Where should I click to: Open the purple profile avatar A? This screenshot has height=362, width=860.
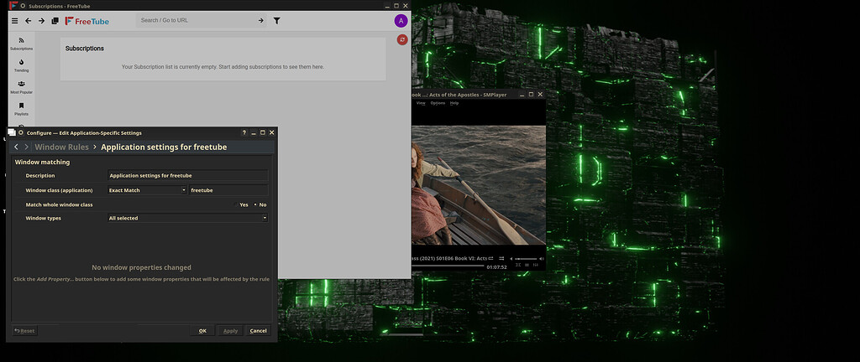click(x=401, y=21)
